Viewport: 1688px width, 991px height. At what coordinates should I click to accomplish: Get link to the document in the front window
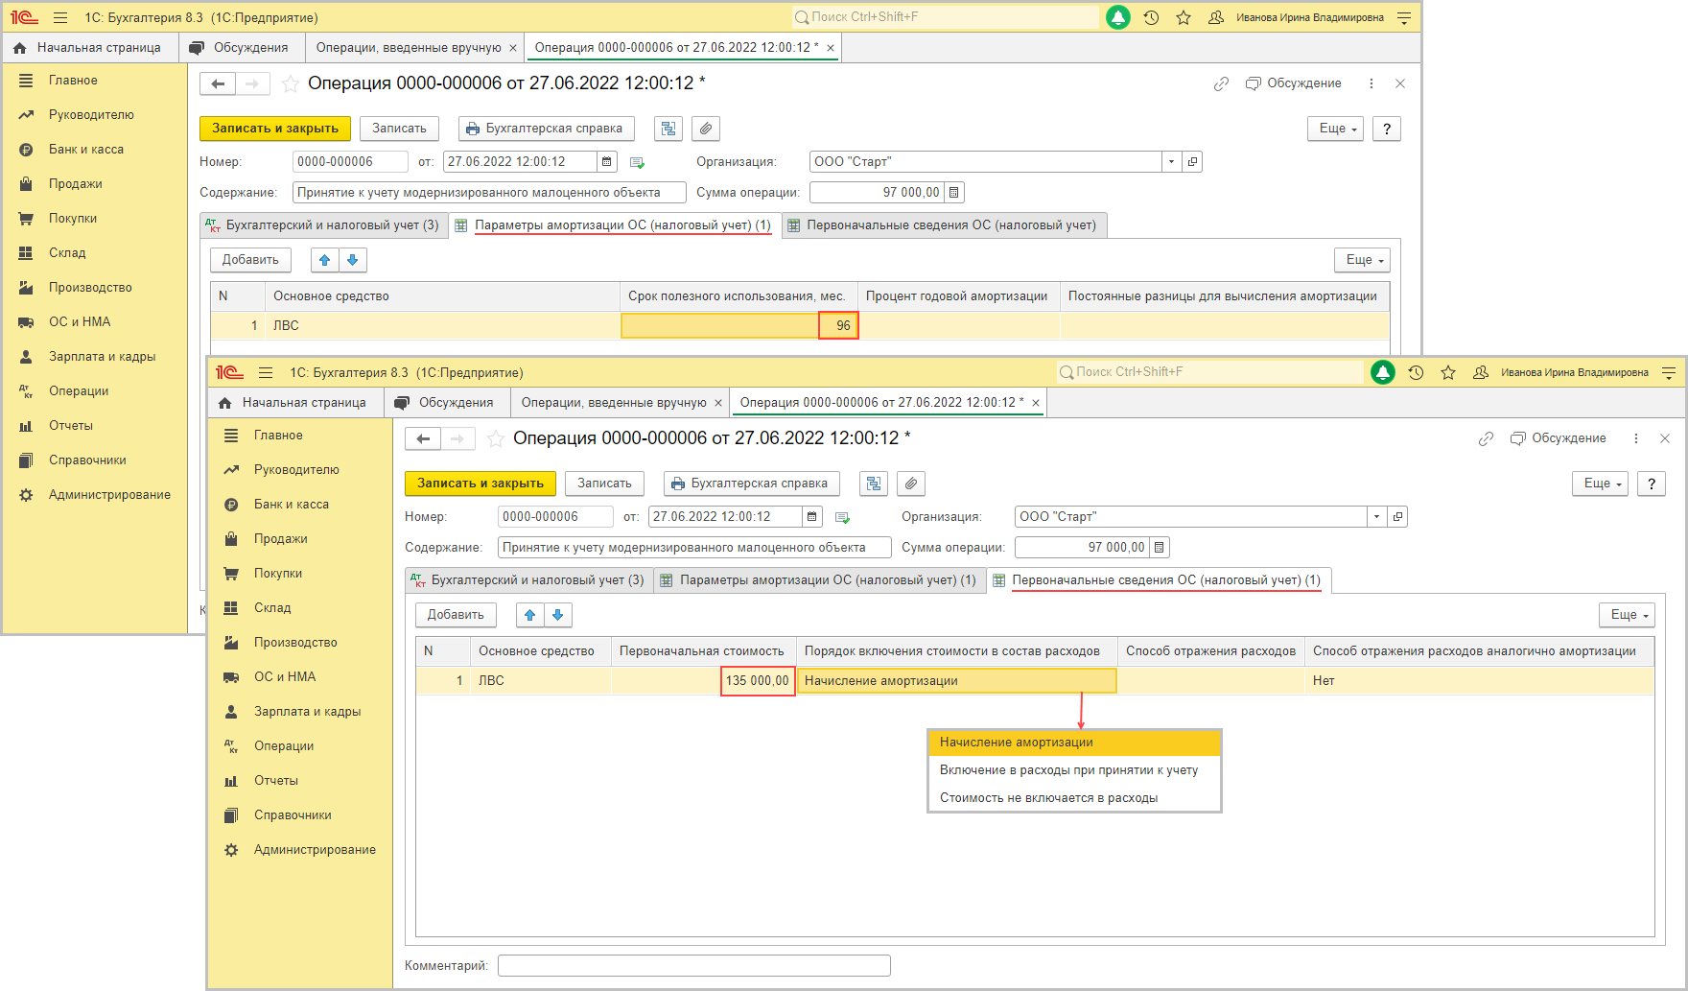pyautogui.click(x=1486, y=438)
